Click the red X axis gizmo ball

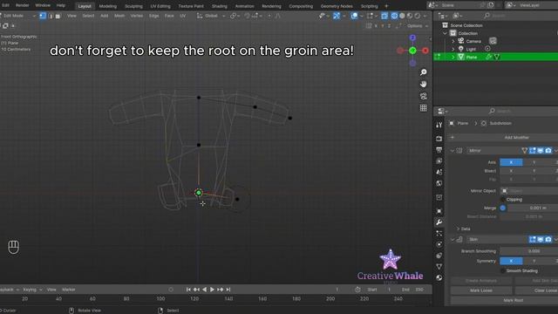pyautogui.click(x=425, y=51)
